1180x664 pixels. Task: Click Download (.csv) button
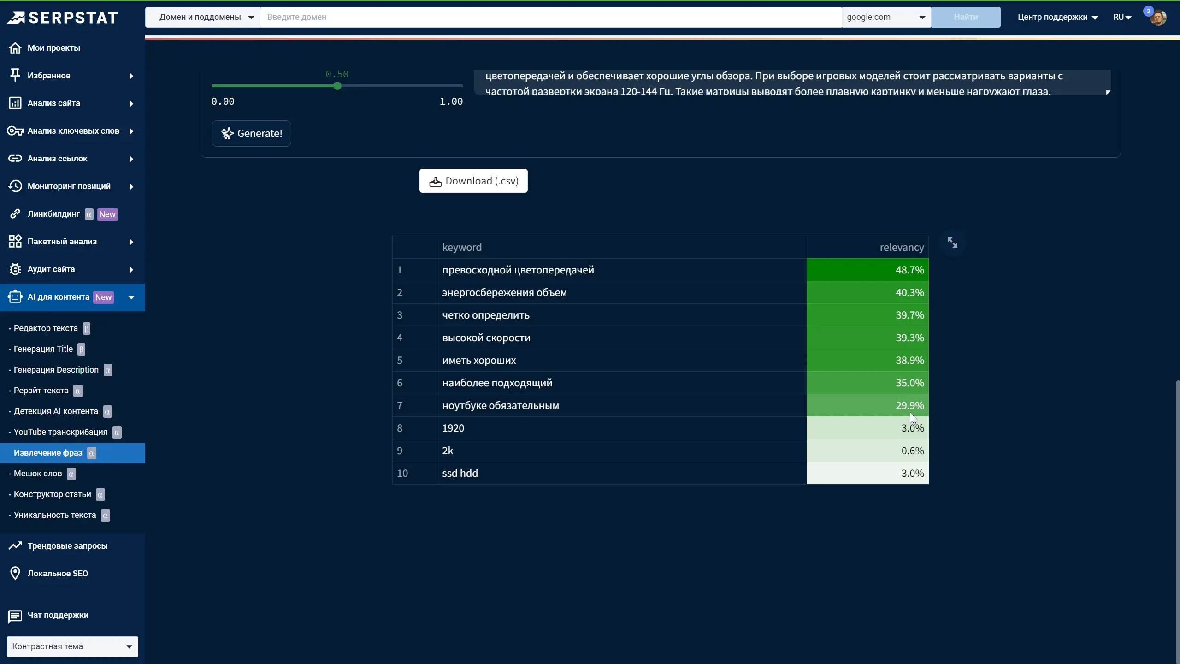(473, 181)
